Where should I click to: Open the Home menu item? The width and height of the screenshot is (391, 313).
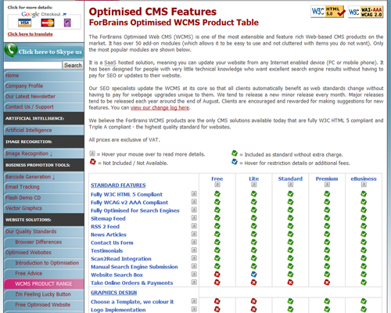[x=44, y=76]
